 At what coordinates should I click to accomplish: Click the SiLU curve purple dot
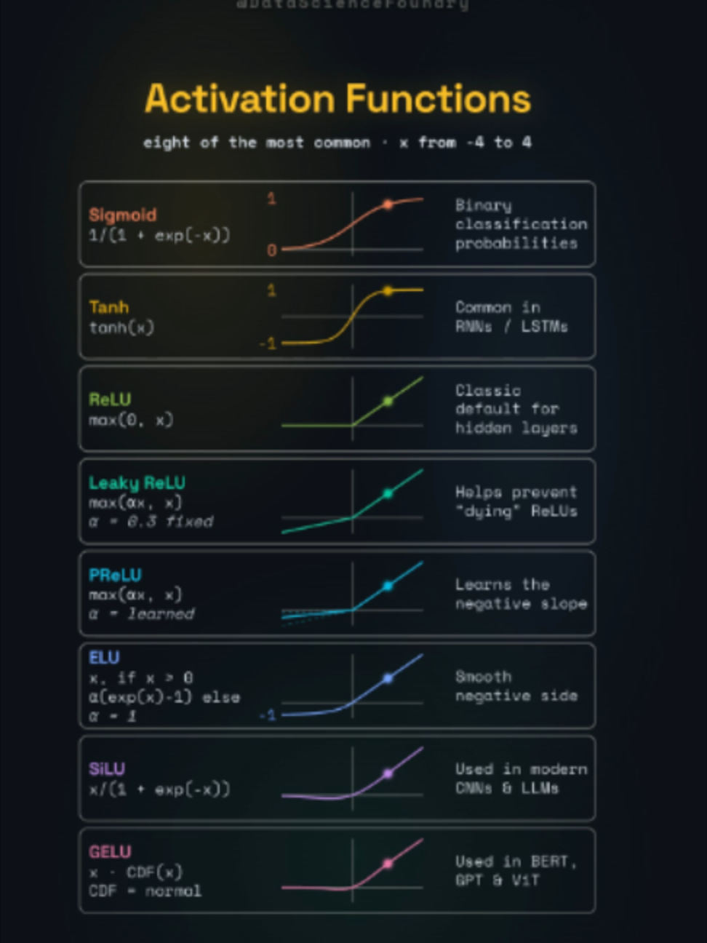388,773
